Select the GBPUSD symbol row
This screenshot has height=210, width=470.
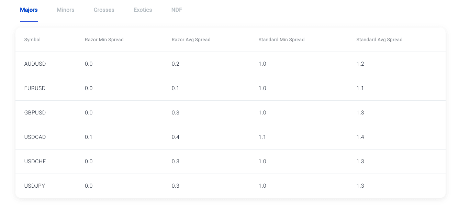click(231, 113)
